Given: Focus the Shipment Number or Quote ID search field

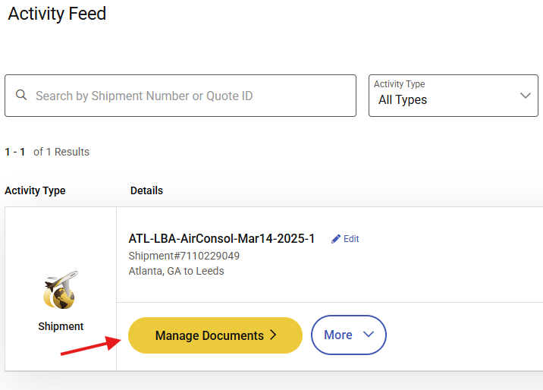Looking at the screenshot, I should click(x=190, y=96).
